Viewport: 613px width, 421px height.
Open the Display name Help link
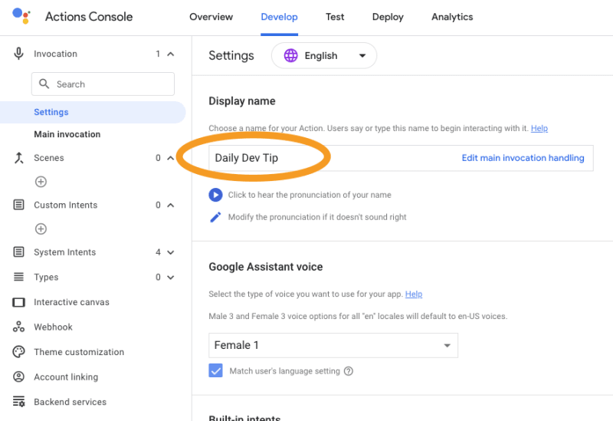[539, 128]
